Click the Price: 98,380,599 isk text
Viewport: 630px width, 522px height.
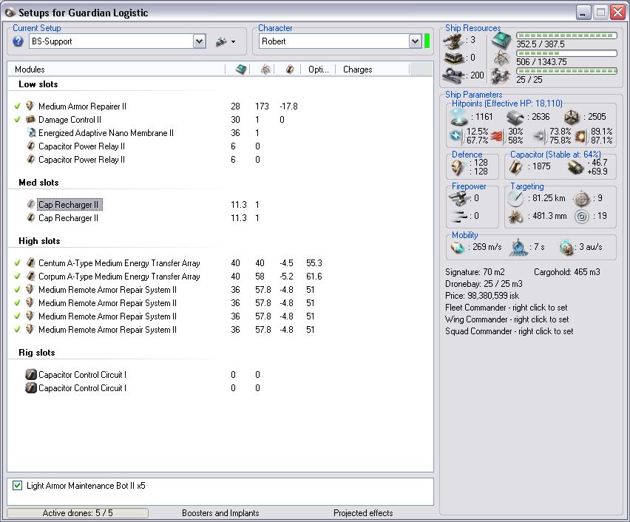[x=481, y=296]
